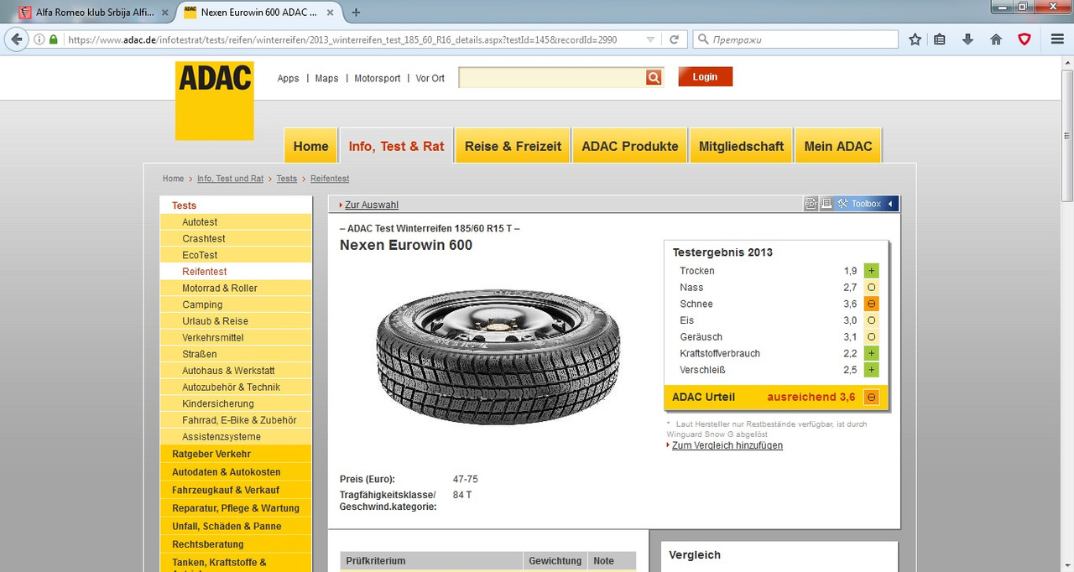
Task: Click the ADAC yellow logo
Action: pos(214,100)
